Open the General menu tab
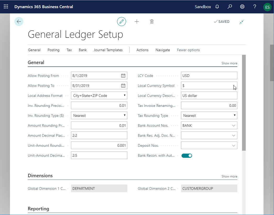This screenshot has width=274, height=215. 34,50
